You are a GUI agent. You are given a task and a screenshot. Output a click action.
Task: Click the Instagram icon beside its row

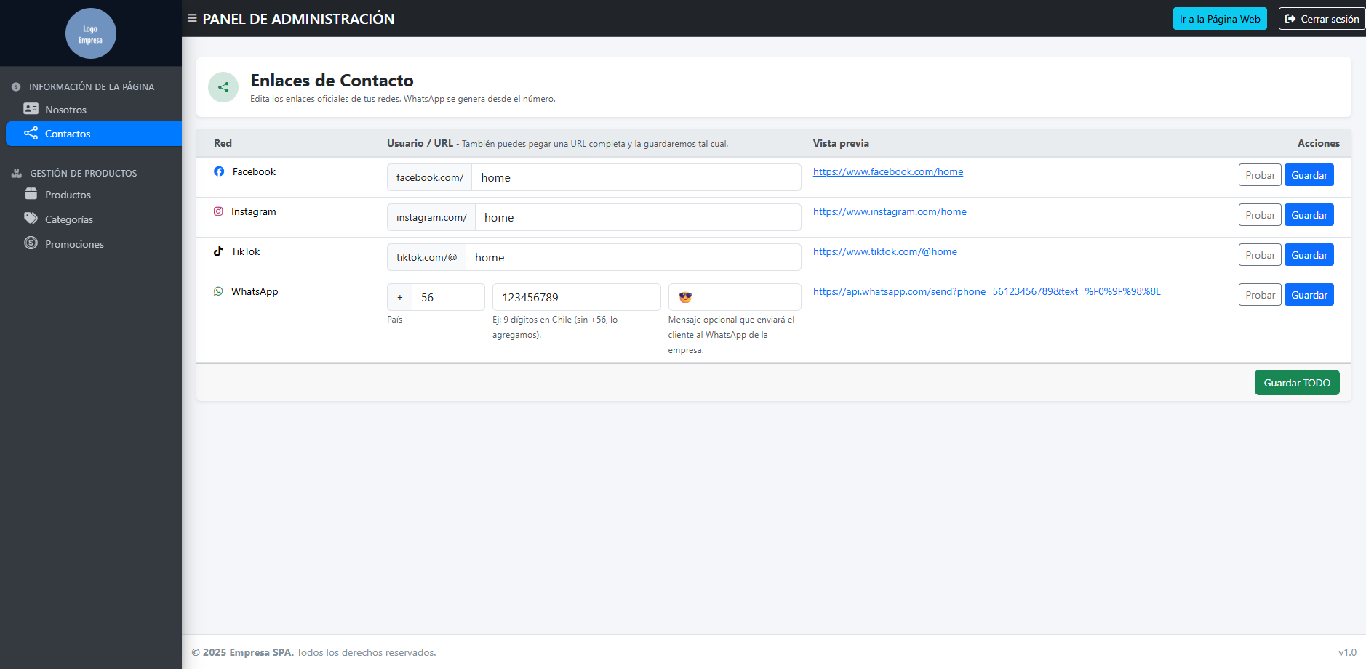click(219, 211)
